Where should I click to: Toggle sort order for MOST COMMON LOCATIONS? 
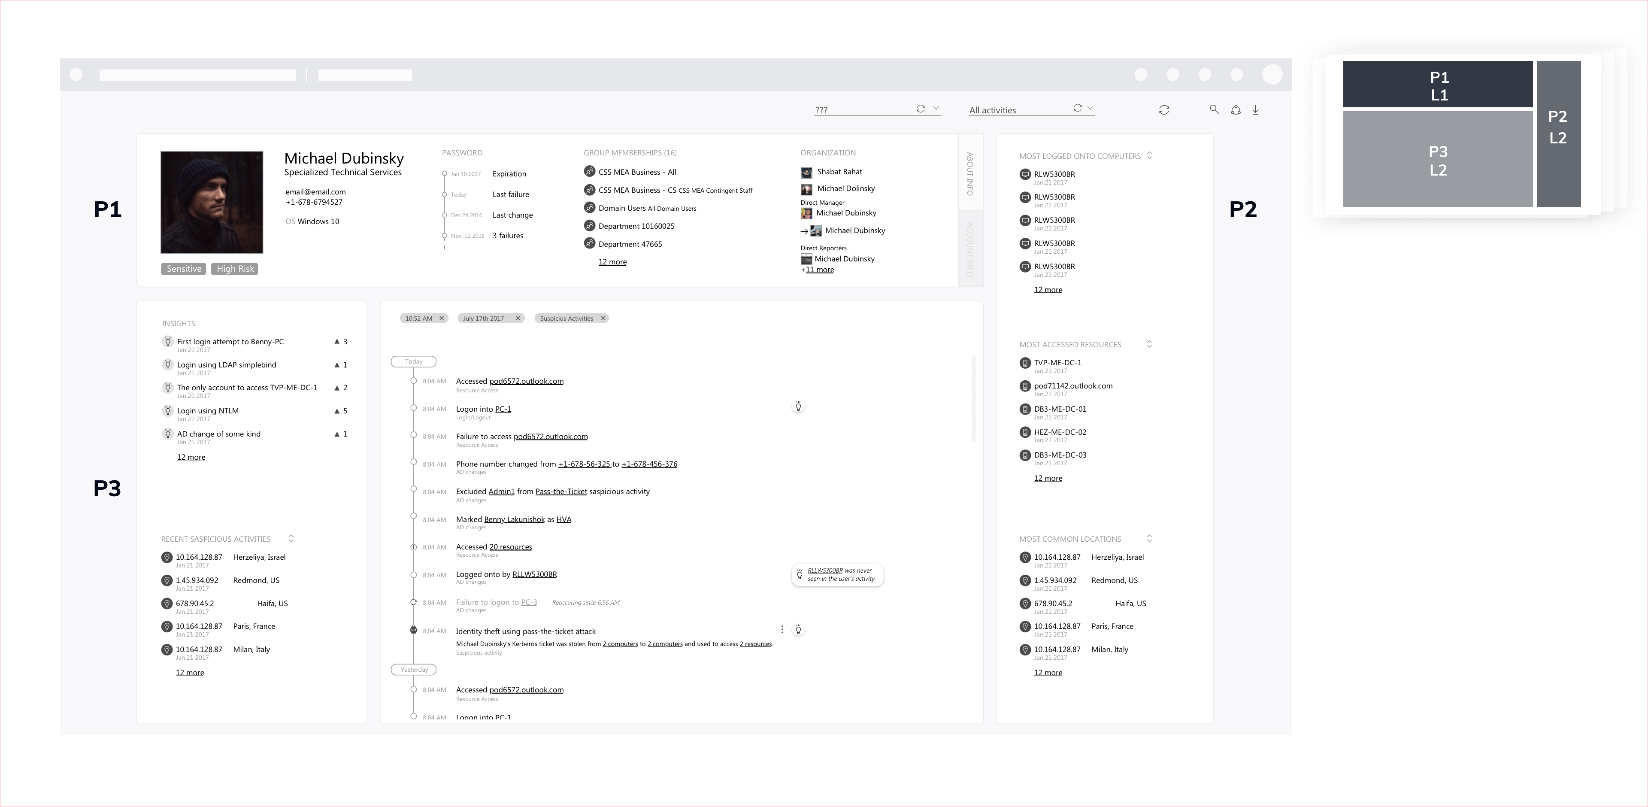click(1149, 538)
